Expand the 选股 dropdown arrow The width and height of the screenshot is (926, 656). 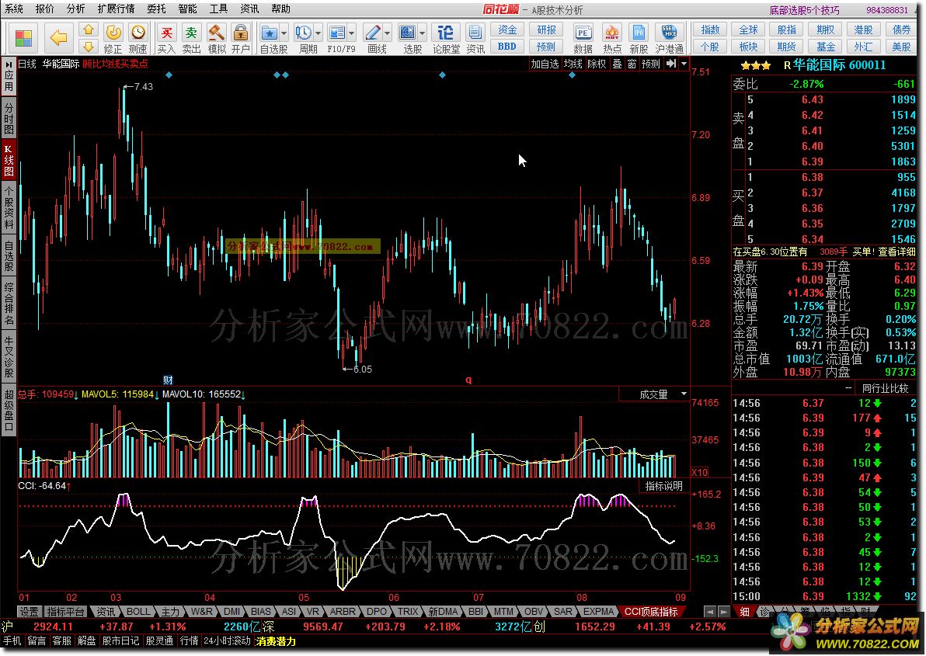pyautogui.click(x=423, y=33)
